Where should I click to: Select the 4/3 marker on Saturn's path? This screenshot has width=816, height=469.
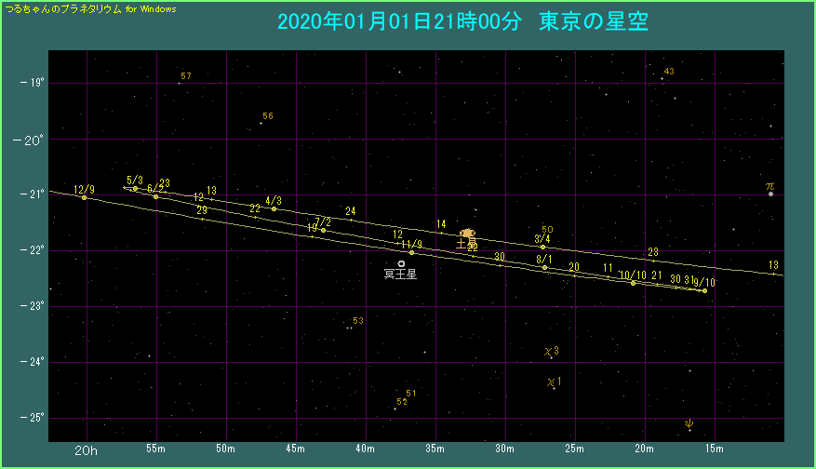(274, 208)
